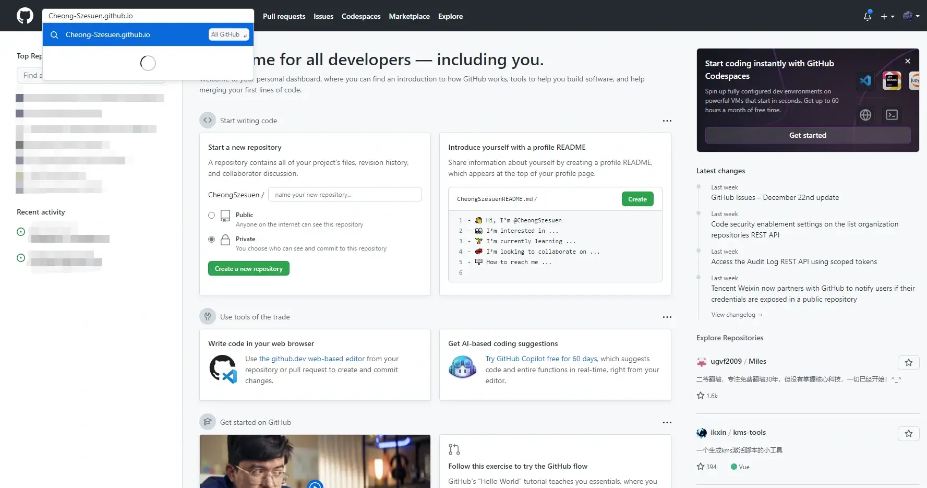
Task: Go to the Marketplace navigation item
Action: tap(409, 16)
